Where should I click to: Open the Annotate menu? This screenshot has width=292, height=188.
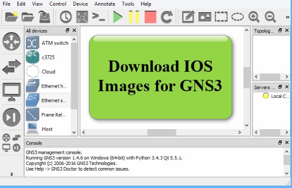click(105, 4)
